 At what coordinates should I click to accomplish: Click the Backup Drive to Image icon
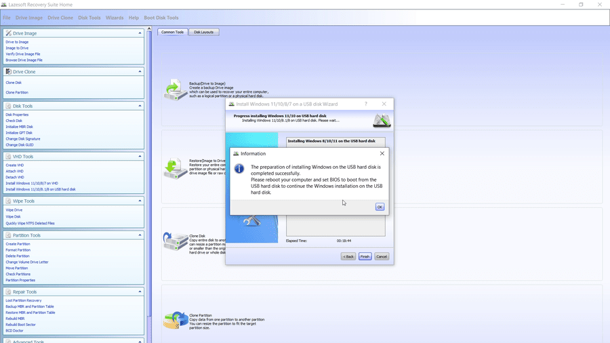(176, 90)
